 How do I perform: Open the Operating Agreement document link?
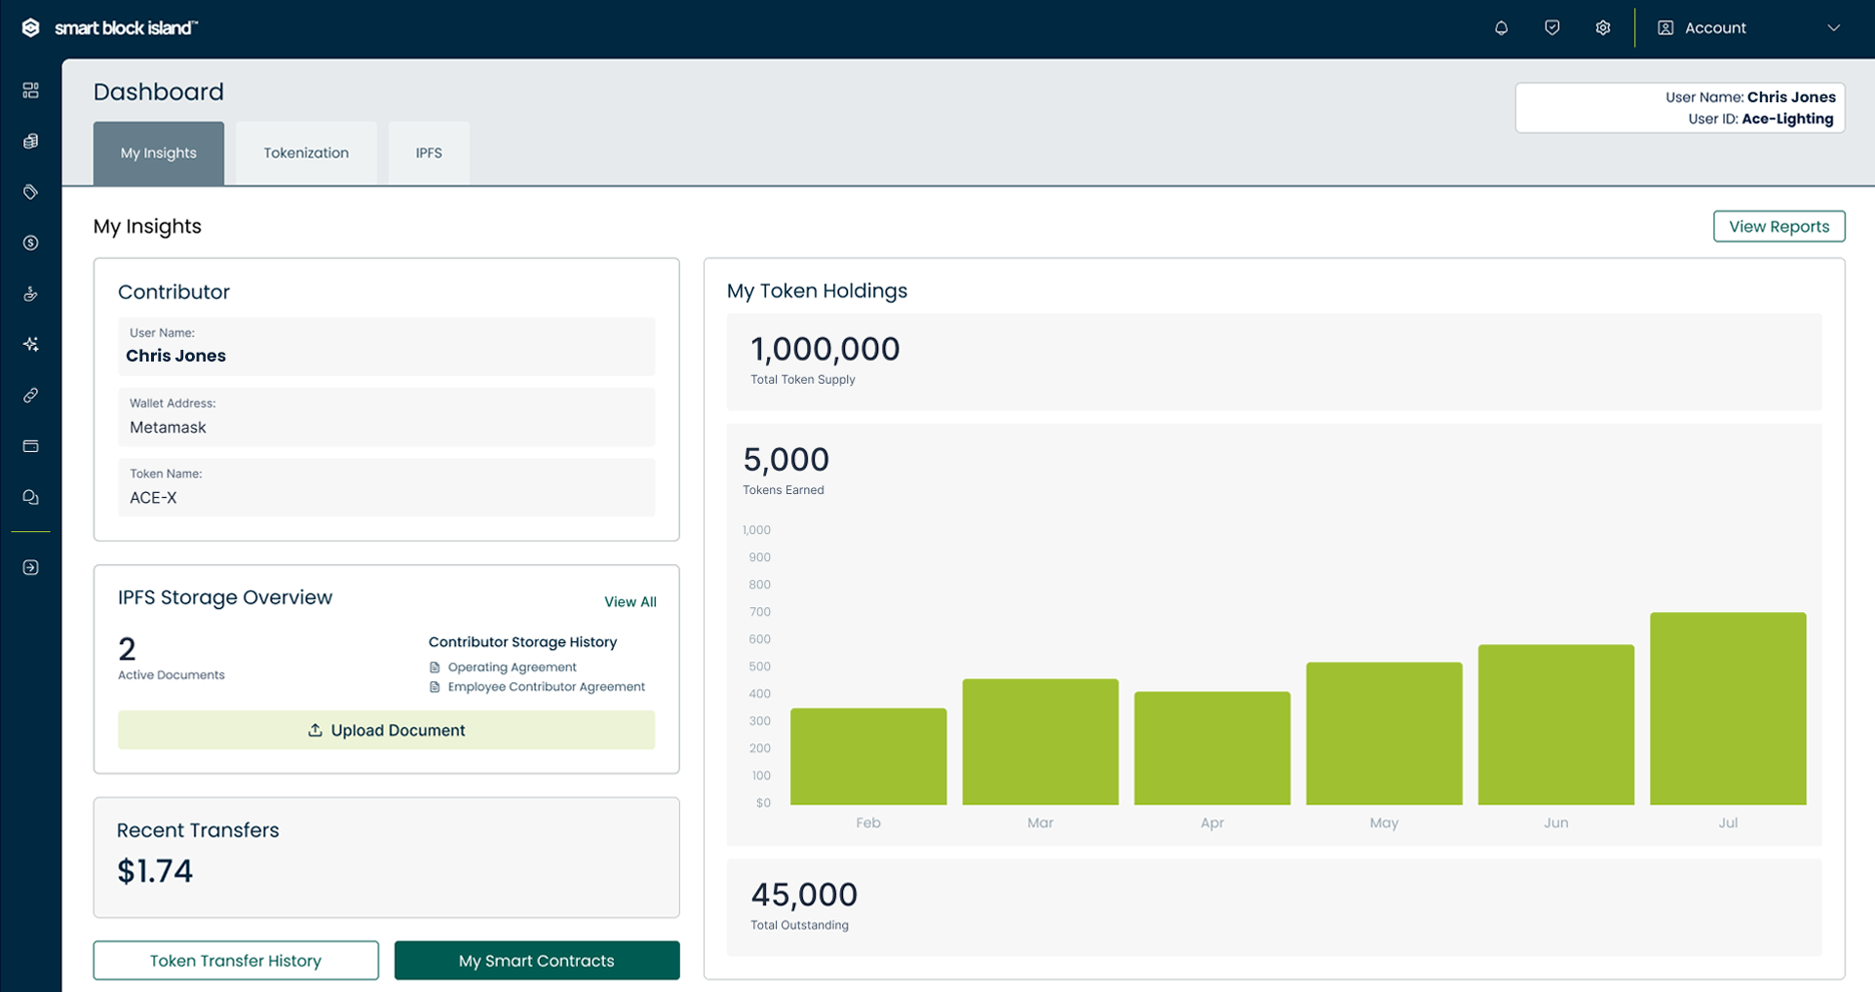click(512, 668)
